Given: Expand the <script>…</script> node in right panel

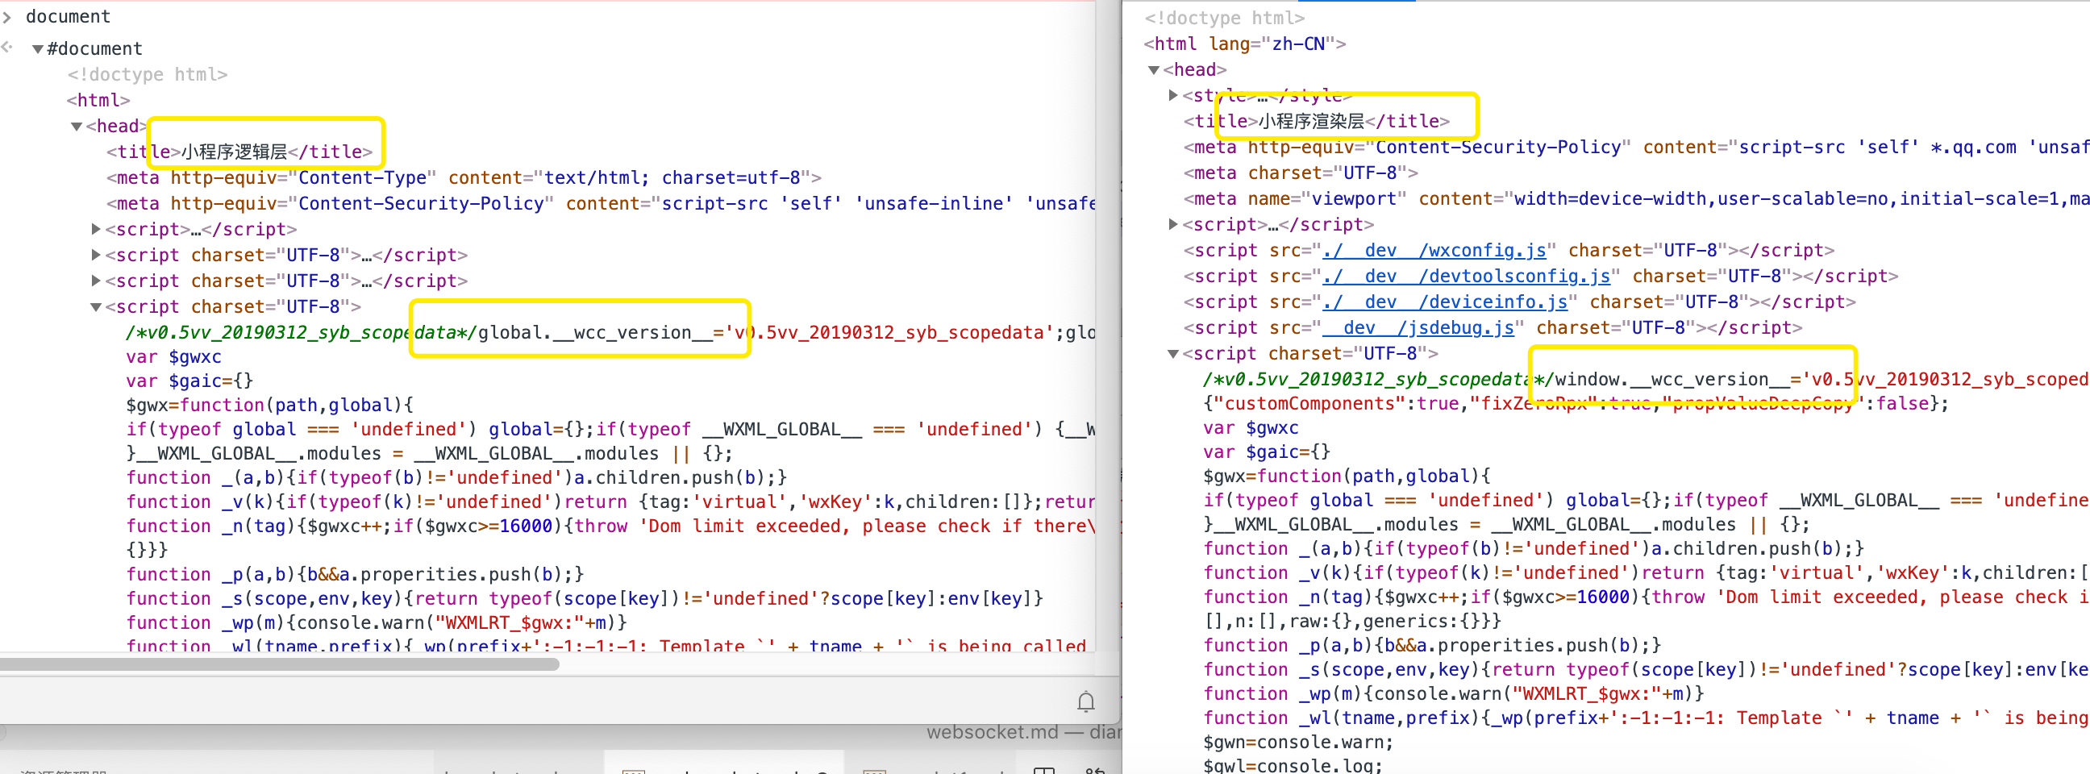Looking at the screenshot, I should (x=1173, y=225).
